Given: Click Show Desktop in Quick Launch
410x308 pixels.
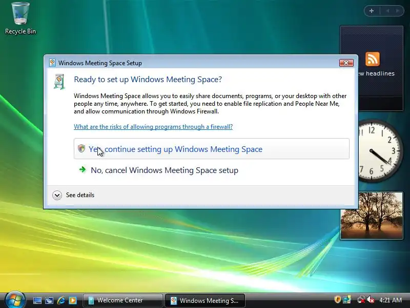Looking at the screenshot, I should click(x=37, y=300).
